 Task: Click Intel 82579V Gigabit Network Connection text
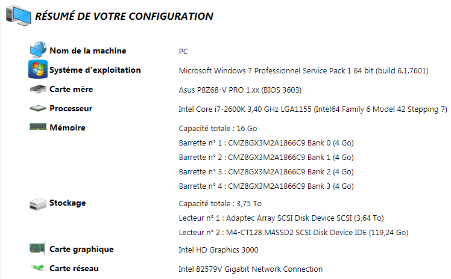[251, 269]
